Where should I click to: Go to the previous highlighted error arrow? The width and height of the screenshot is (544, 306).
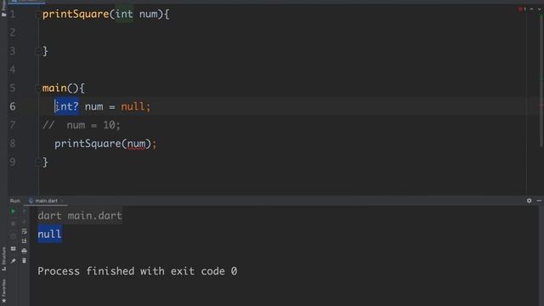[531, 9]
